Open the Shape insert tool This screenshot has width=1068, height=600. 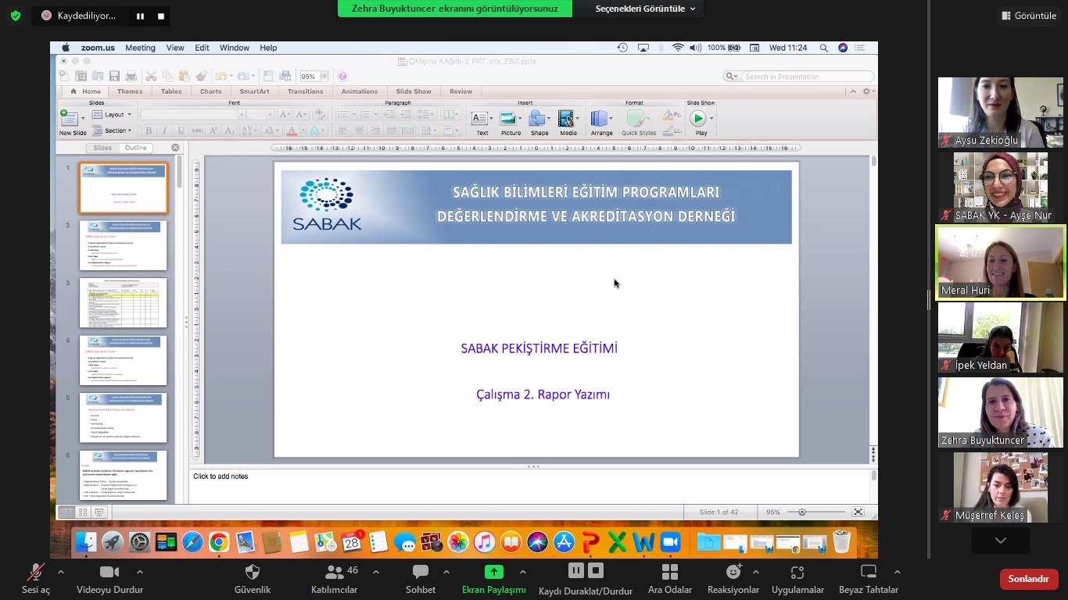(x=538, y=119)
